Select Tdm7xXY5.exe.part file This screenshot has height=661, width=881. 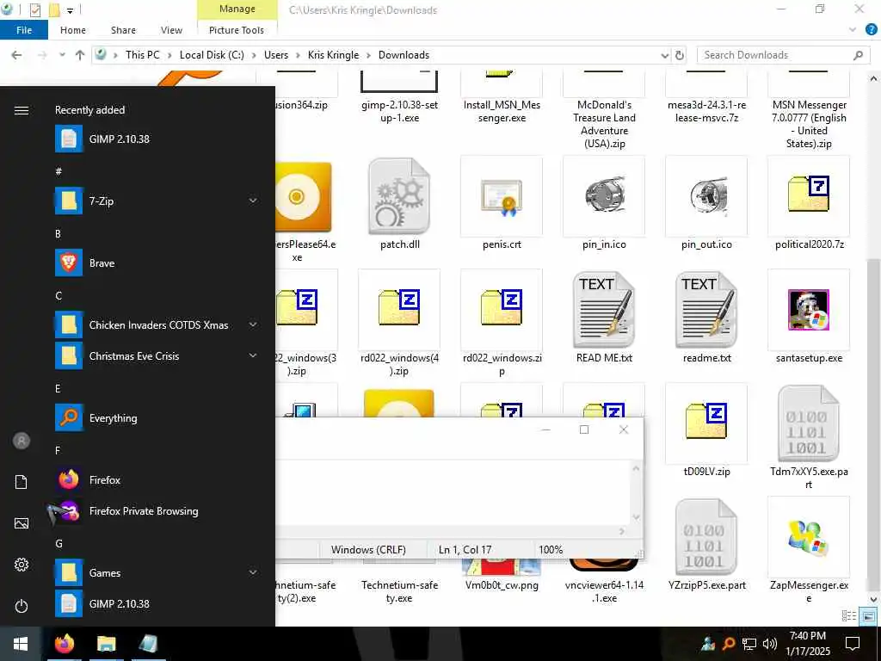(x=809, y=437)
